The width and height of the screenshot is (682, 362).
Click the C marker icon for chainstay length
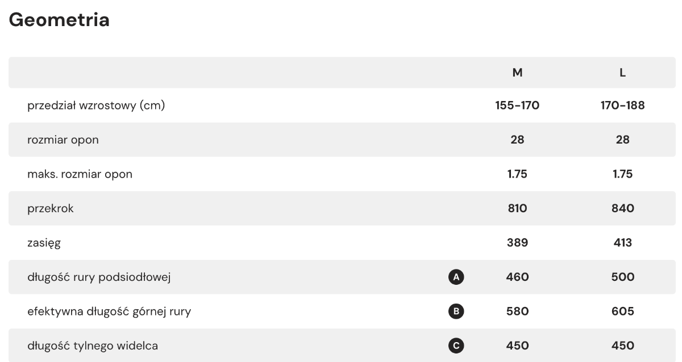coord(456,346)
